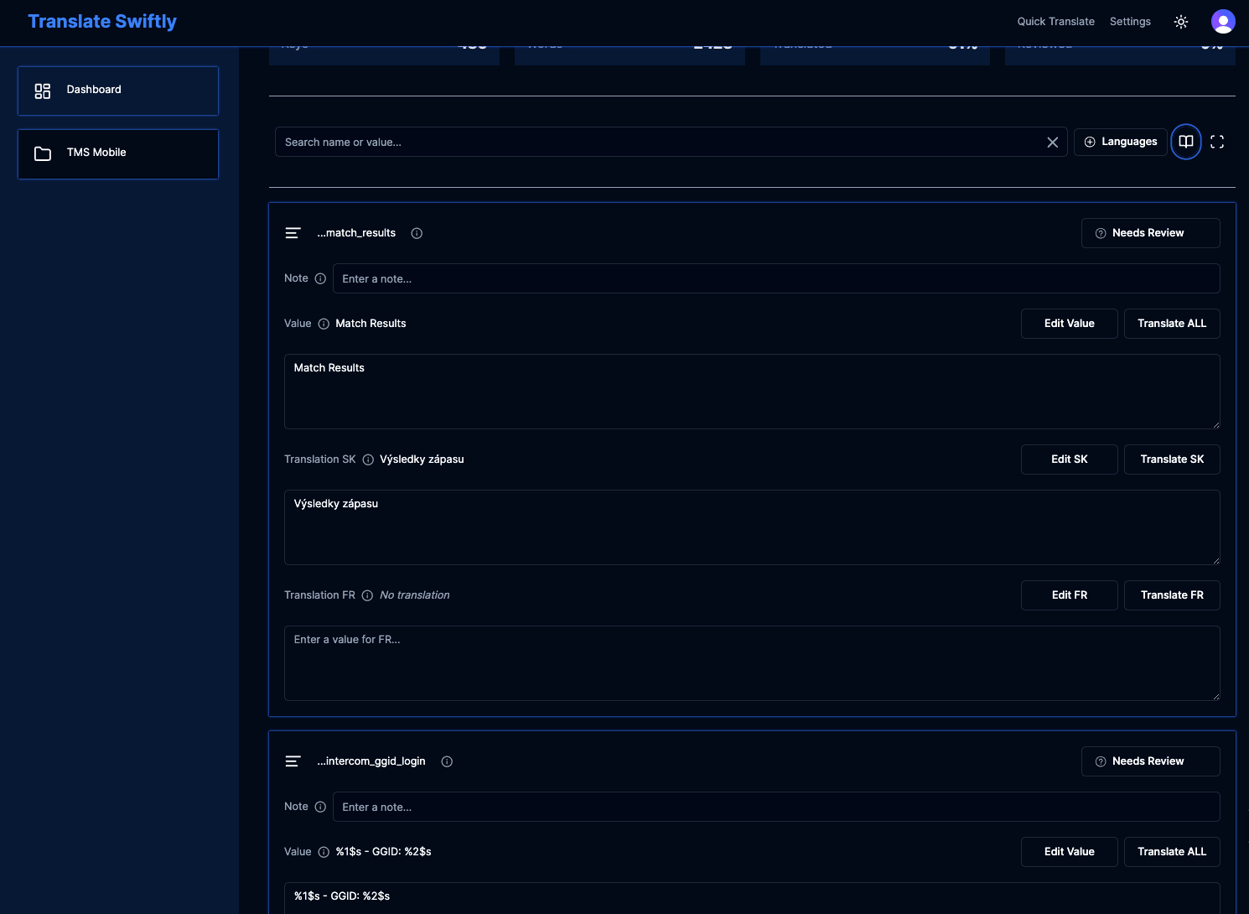Click the info icon next to Translation FR
Image resolution: width=1249 pixels, height=914 pixels.
(367, 595)
